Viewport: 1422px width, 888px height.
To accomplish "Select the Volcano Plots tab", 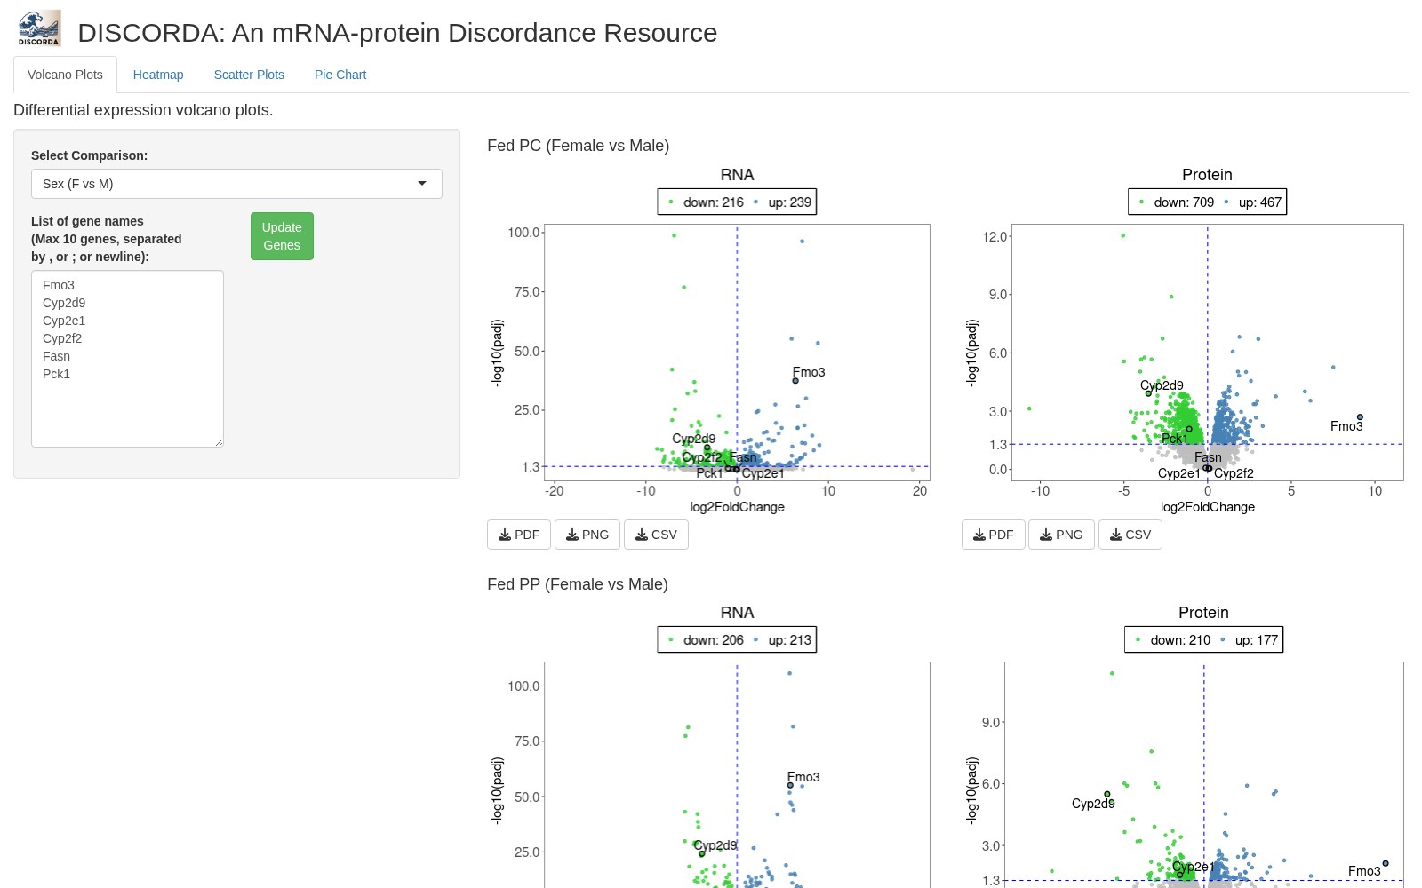I will pos(65,75).
